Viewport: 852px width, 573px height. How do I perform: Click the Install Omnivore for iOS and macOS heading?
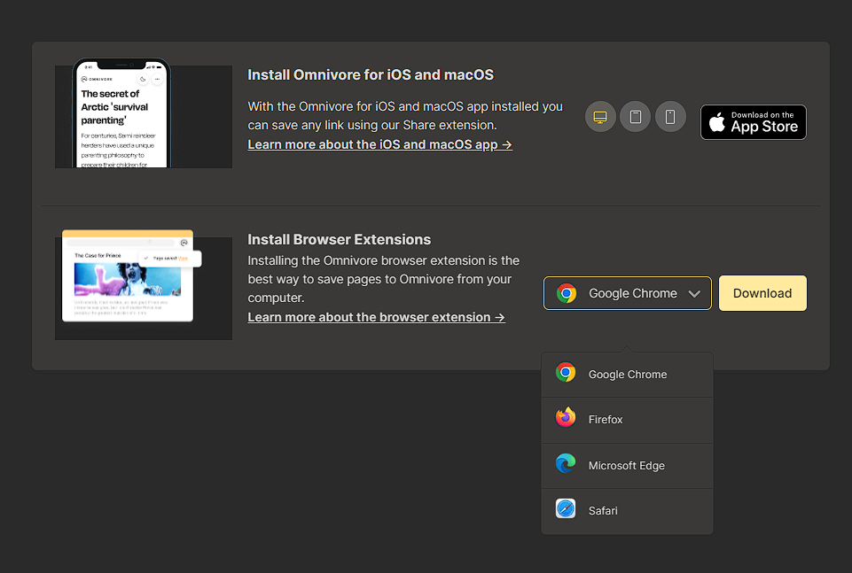point(371,75)
